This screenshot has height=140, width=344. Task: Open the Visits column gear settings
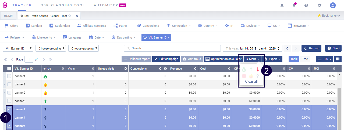[x=93, y=69]
